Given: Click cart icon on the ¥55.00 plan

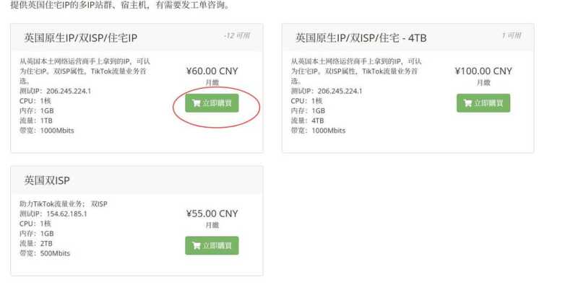Looking at the screenshot, I should tap(197, 245).
